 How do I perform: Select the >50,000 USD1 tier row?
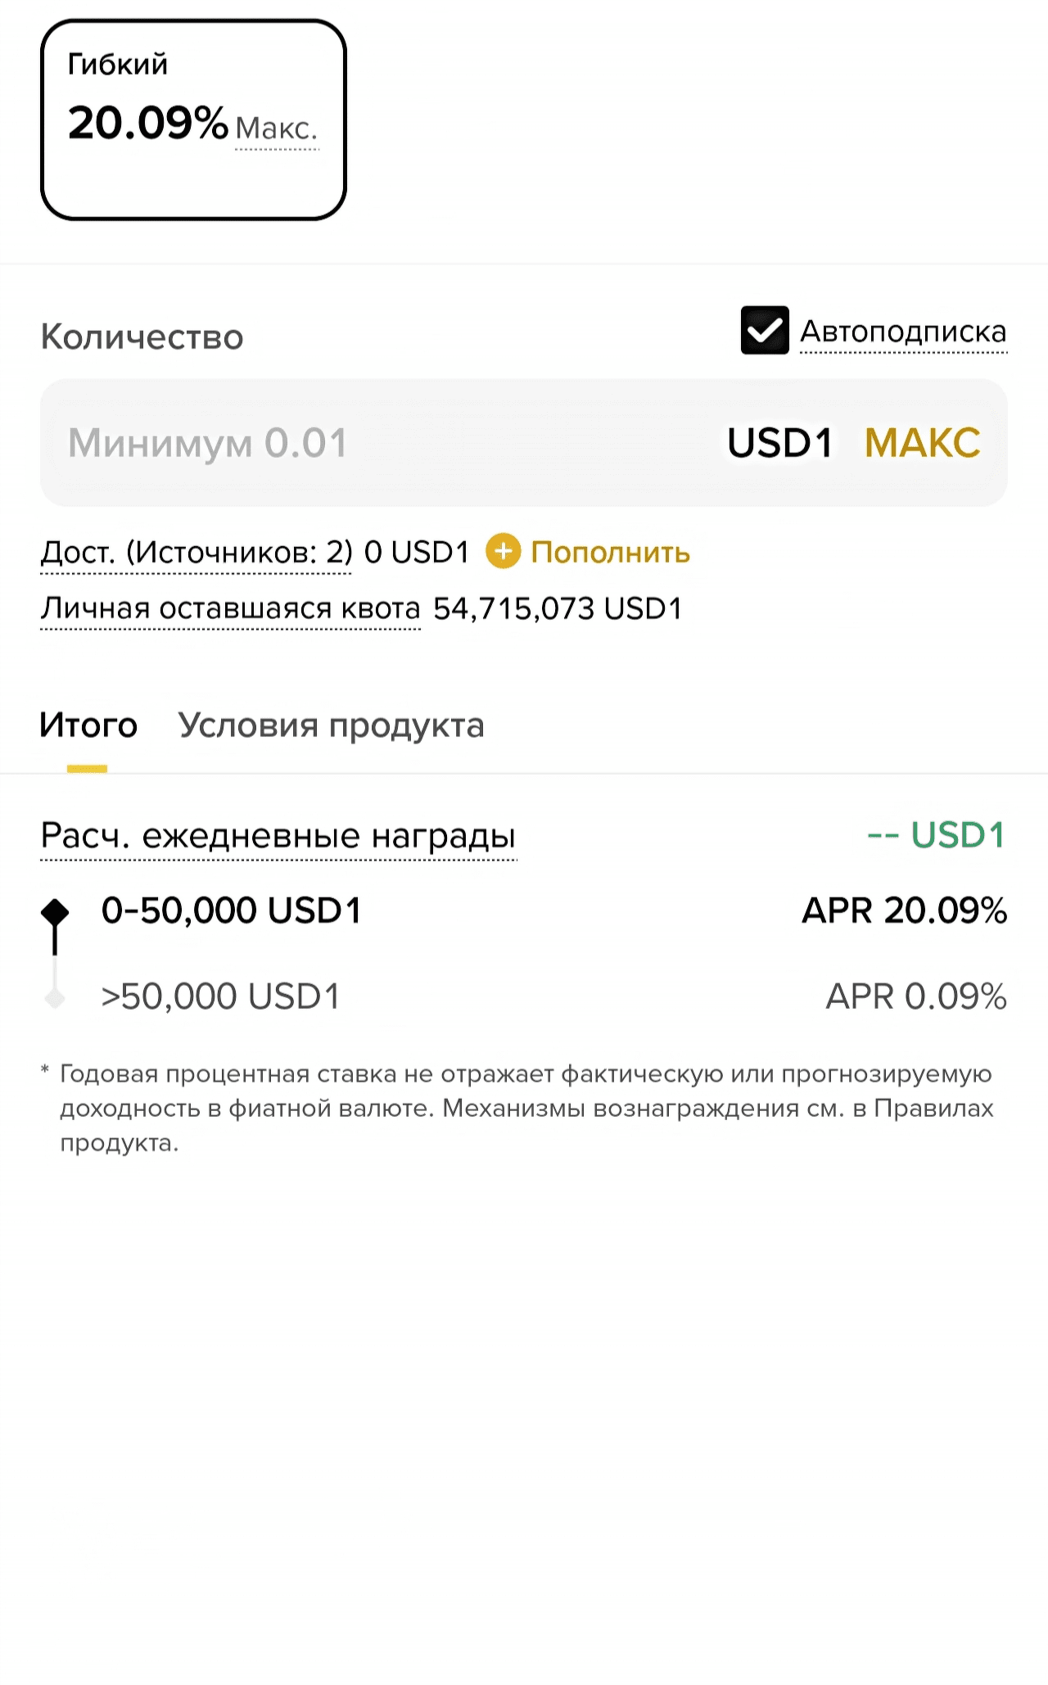tap(524, 996)
